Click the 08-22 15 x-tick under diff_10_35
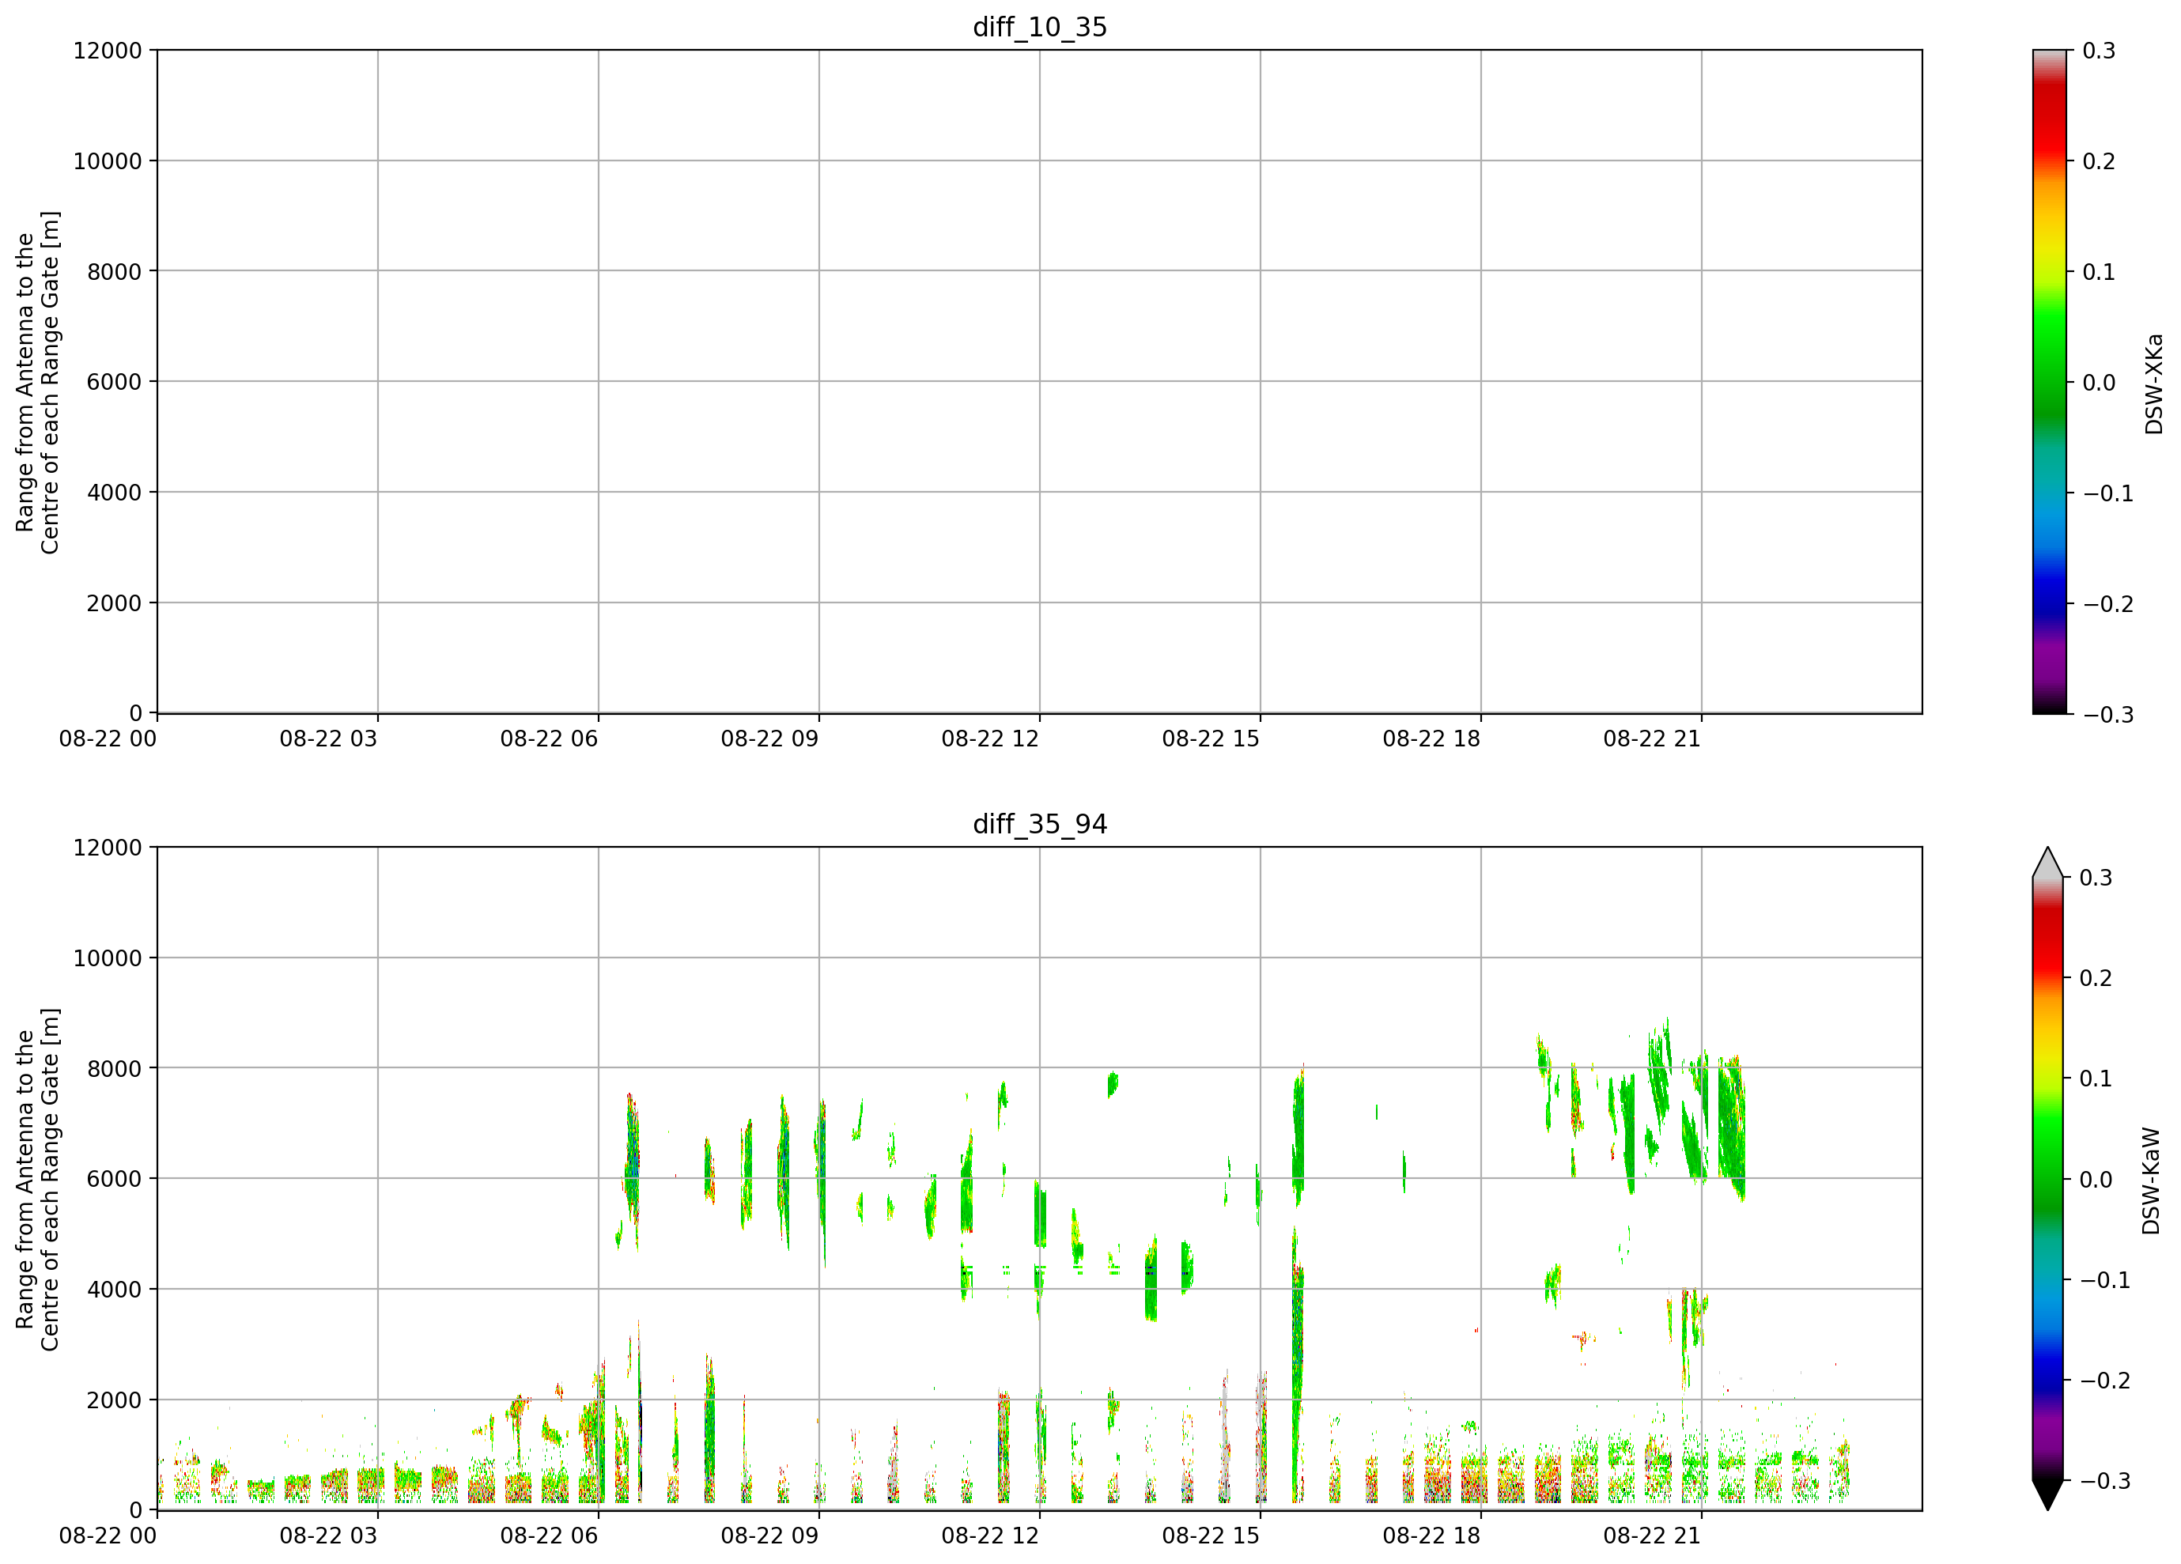Image resolution: width=2181 pixels, height=1564 pixels. point(1211,739)
